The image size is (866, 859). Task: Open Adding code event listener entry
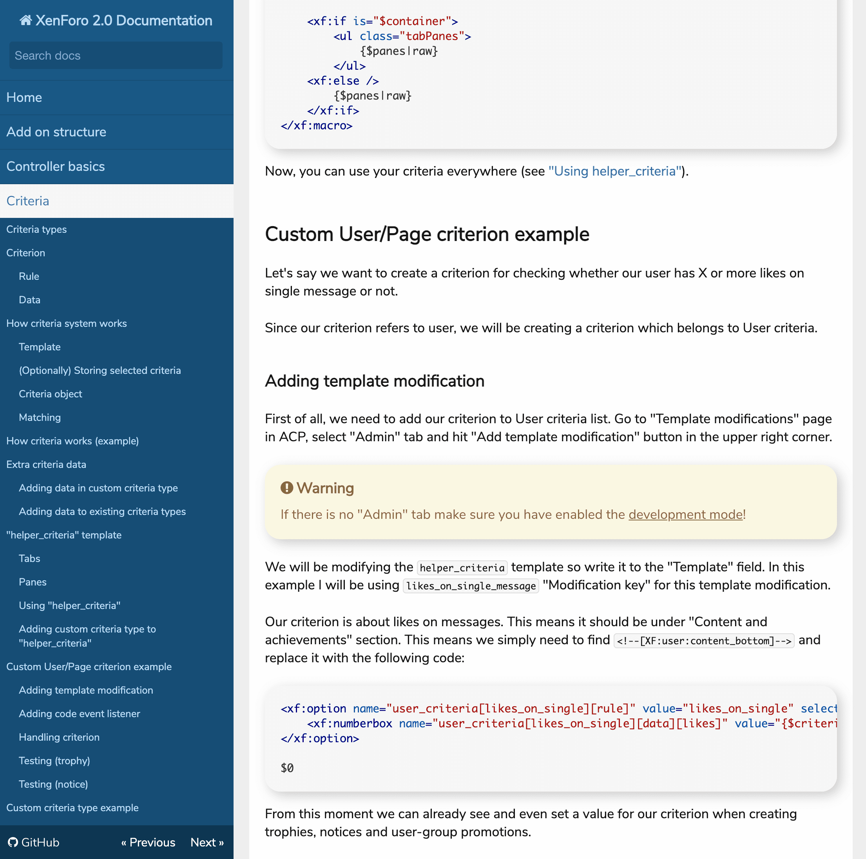tap(79, 714)
